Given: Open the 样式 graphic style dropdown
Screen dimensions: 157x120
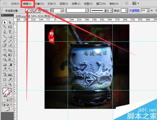Looking at the screenshot, I should (x=126, y=11).
